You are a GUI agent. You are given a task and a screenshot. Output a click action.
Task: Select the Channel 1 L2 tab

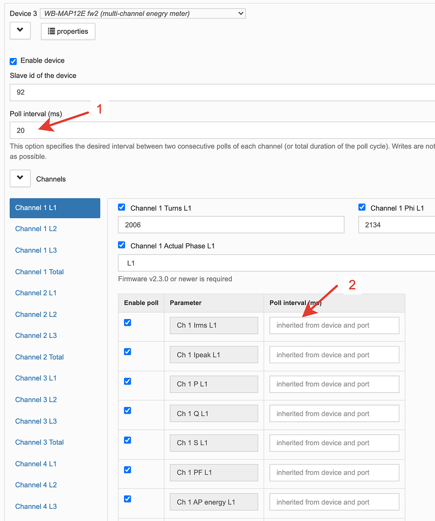tap(36, 229)
